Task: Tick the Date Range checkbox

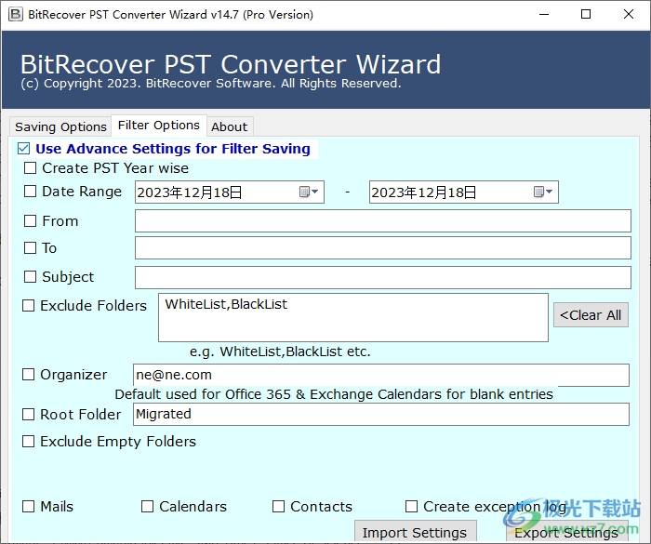Action: point(30,192)
